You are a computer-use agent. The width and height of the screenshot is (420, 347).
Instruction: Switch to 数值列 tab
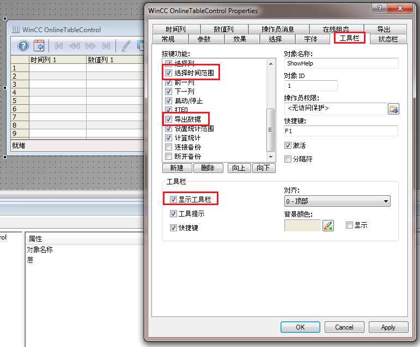pyautogui.click(x=224, y=29)
